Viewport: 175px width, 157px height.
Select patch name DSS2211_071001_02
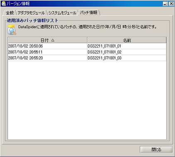127,52
